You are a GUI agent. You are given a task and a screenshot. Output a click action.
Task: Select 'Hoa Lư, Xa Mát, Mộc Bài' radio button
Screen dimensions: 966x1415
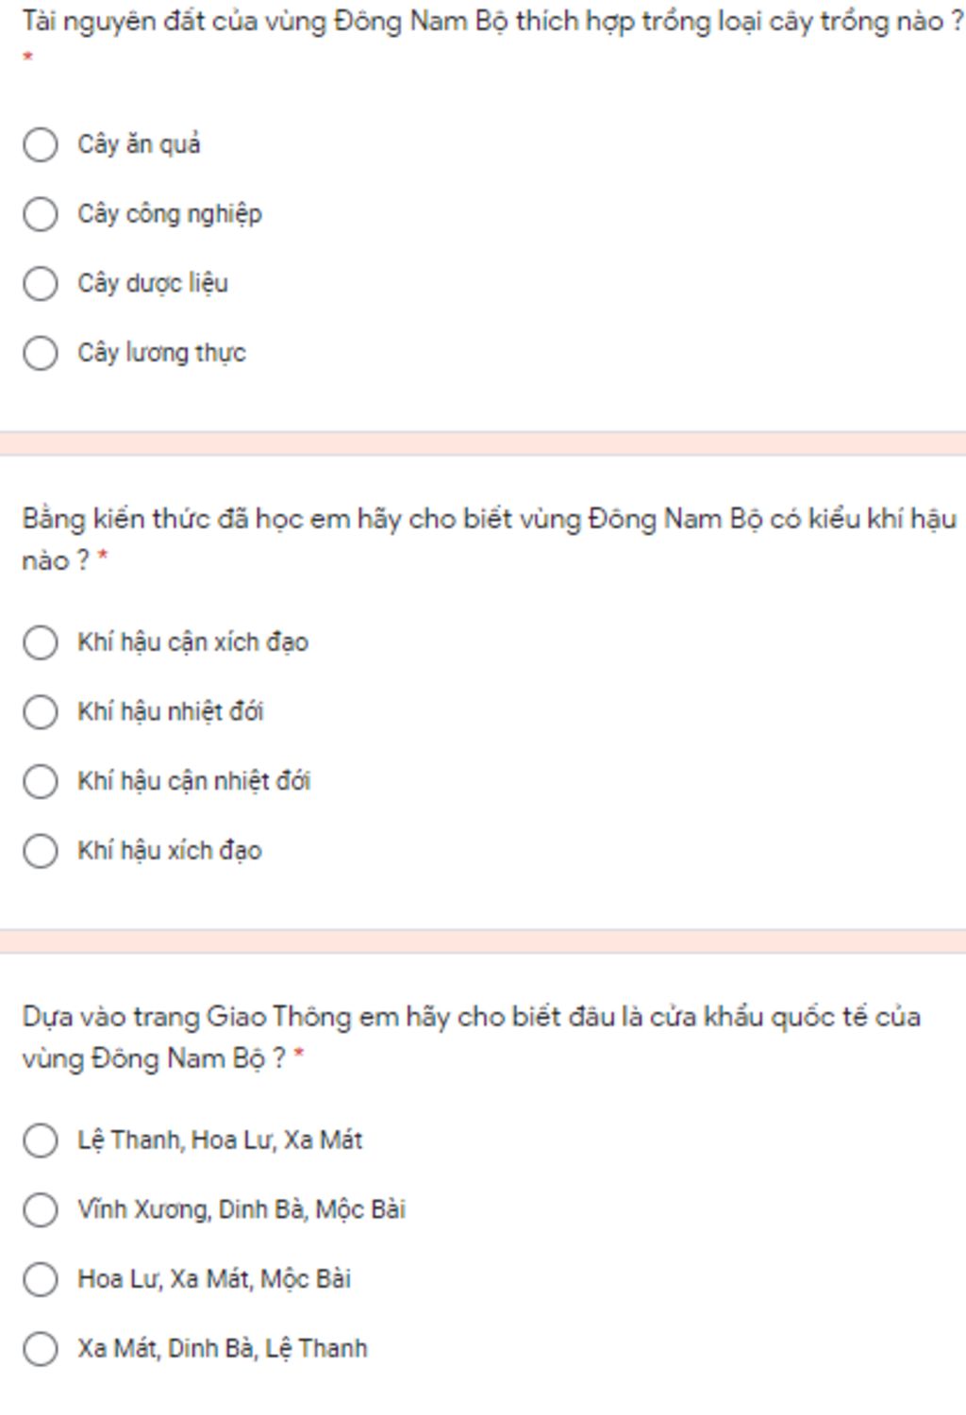click(x=41, y=1279)
